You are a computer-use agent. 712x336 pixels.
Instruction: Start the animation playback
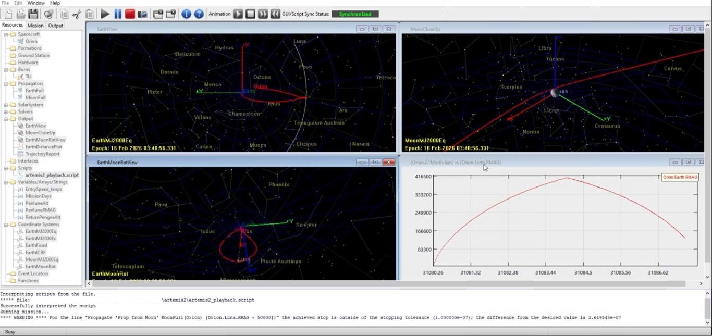[238, 14]
